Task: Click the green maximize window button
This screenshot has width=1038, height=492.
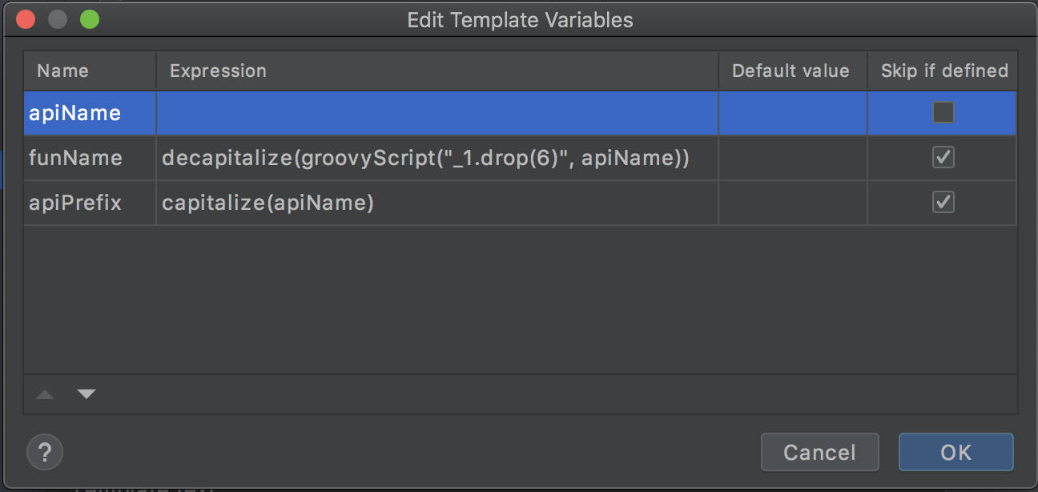Action: (x=90, y=19)
